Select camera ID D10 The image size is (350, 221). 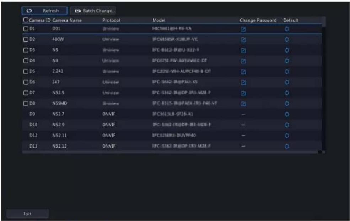click(33, 125)
